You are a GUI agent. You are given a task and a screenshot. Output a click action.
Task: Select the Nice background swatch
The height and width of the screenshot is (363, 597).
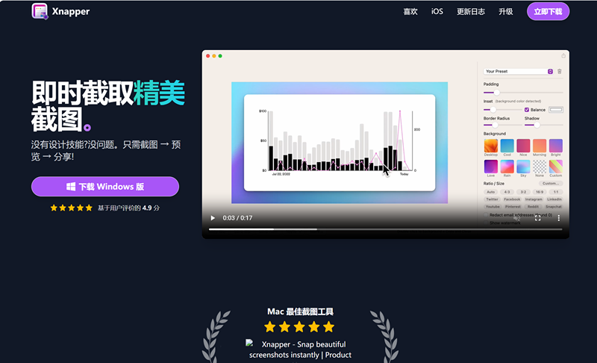[x=523, y=146]
